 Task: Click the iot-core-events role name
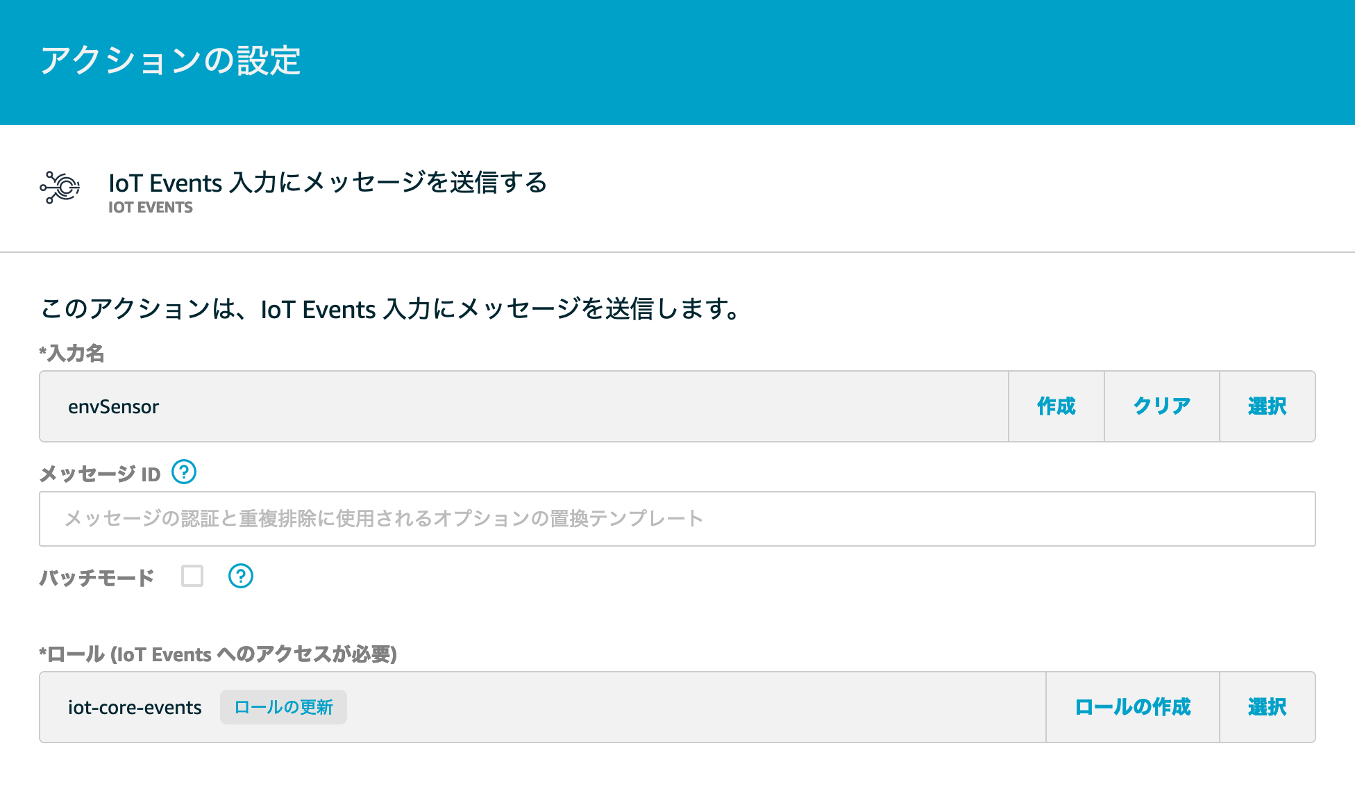click(135, 707)
